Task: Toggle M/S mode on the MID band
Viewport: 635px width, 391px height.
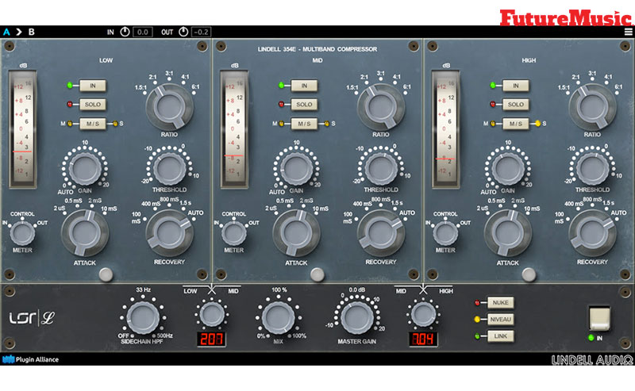Action: point(304,124)
